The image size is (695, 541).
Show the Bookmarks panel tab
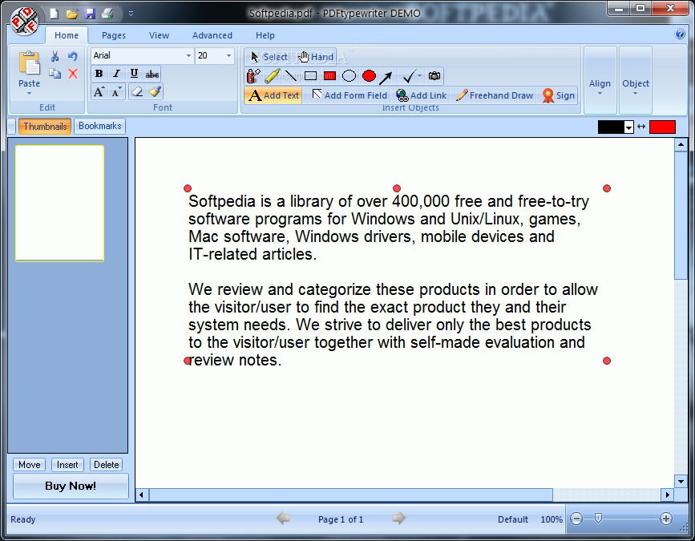(99, 127)
